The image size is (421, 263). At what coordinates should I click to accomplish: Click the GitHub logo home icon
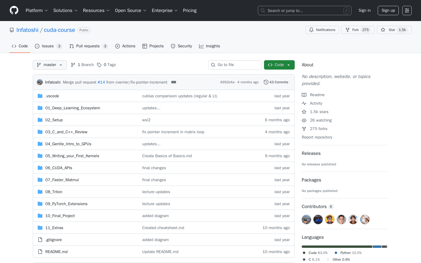pos(14,11)
